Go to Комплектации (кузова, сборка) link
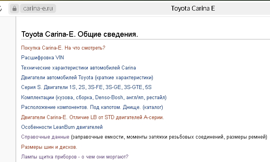270x162 pixels. point(94,97)
